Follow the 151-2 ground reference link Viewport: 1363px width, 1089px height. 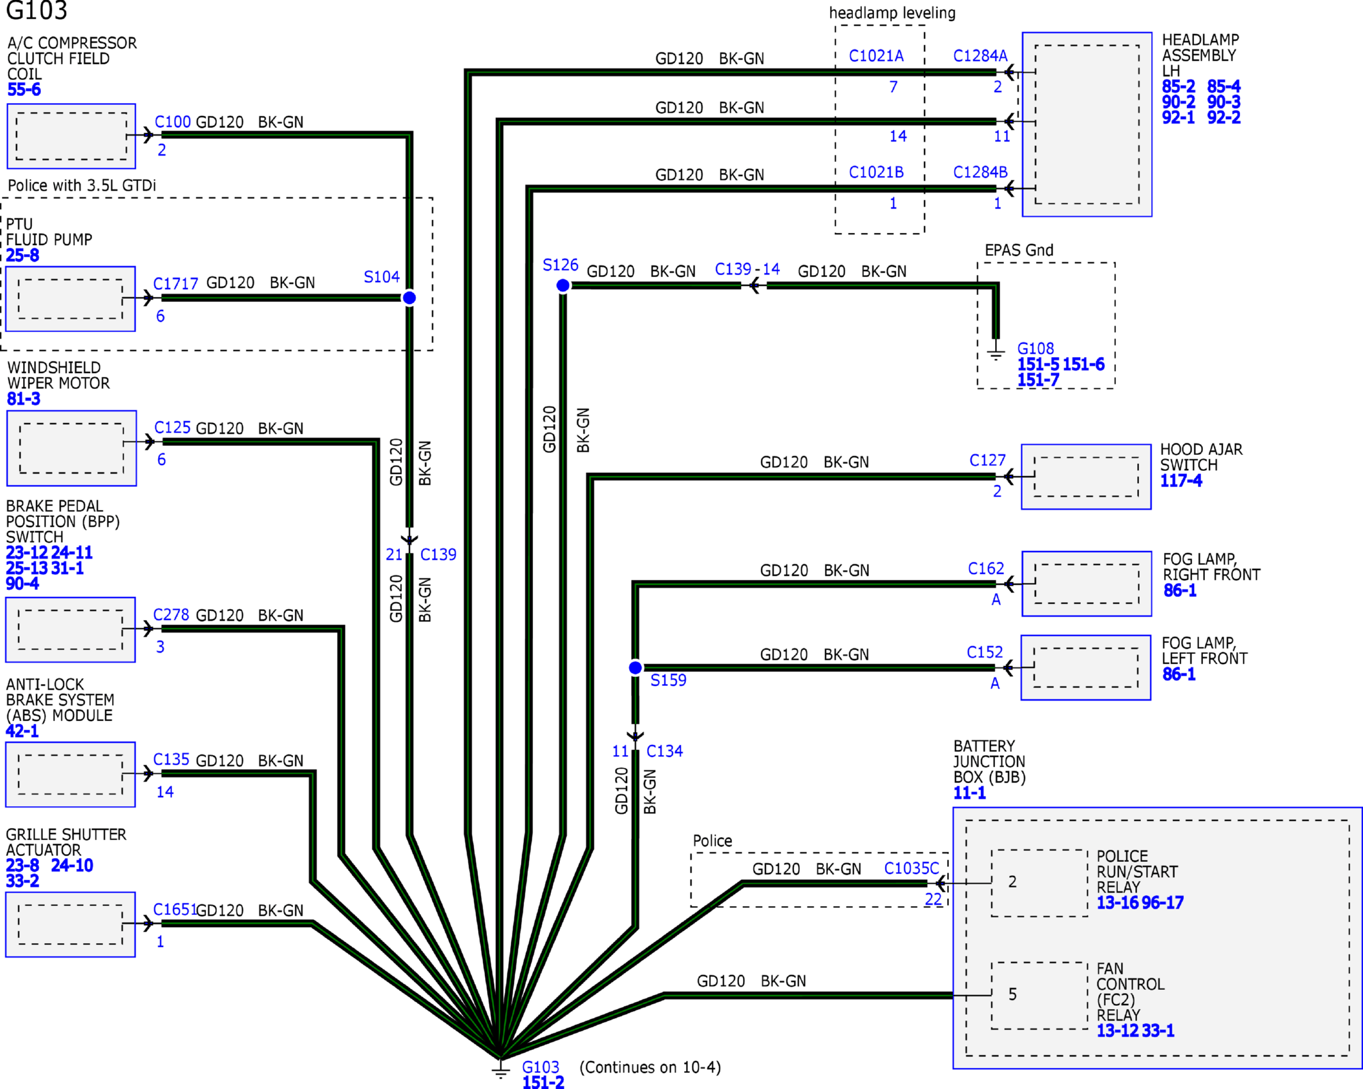pos(543,1082)
